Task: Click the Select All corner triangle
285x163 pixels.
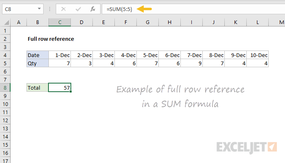Action: pyautogui.click(x=7, y=22)
